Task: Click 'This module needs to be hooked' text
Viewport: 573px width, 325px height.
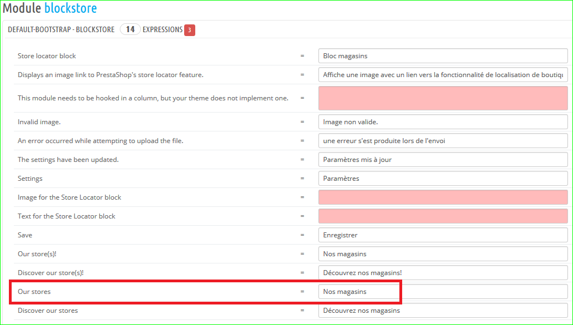Action: tap(153, 98)
